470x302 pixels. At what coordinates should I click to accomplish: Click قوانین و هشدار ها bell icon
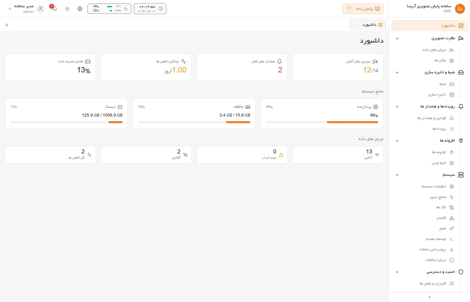452,118
